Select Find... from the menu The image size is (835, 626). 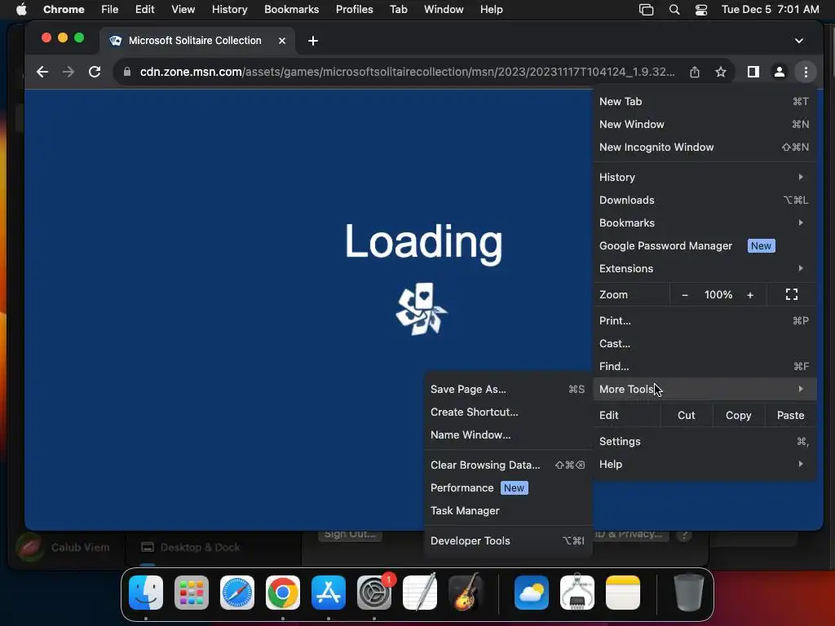coord(704,366)
